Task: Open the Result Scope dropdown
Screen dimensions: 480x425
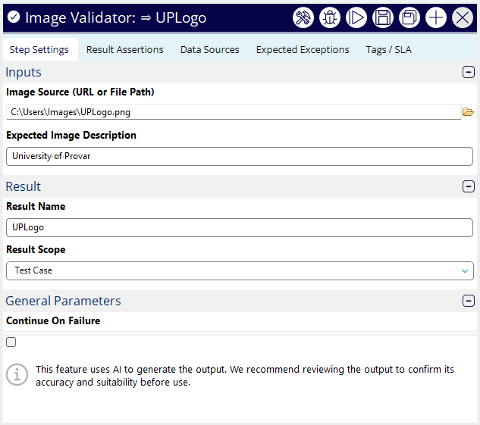Action: (239, 270)
